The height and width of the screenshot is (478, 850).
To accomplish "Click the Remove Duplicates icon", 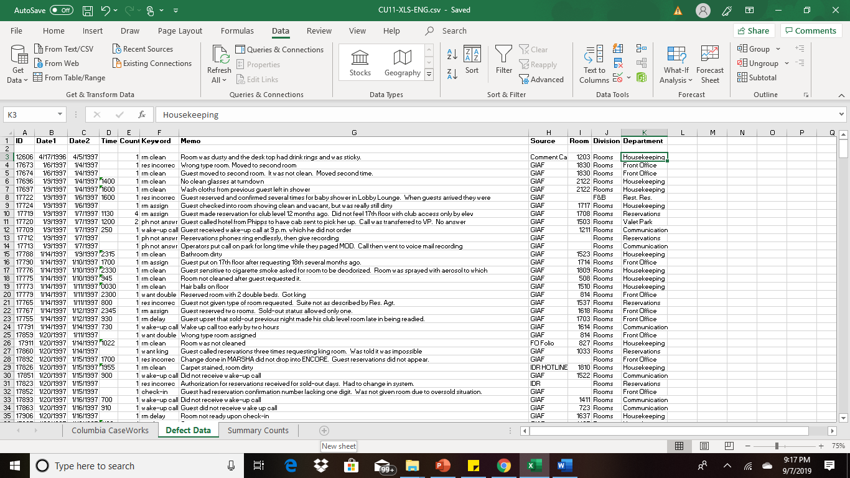I will coord(617,63).
